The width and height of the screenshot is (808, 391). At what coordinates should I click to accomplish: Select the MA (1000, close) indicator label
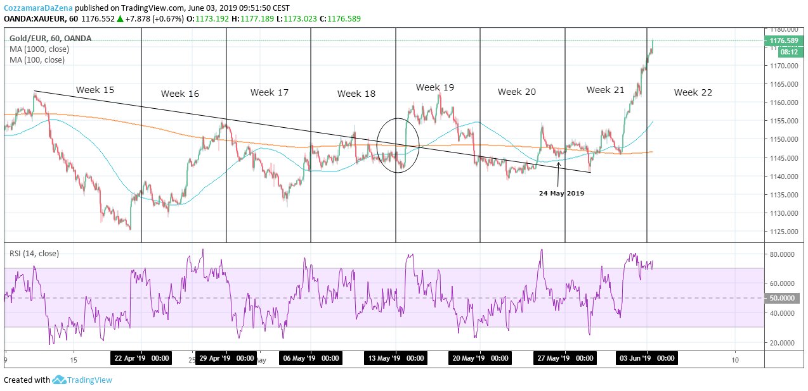pos(39,49)
